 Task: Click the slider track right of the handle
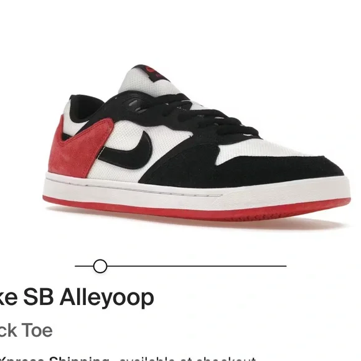tap(197, 266)
